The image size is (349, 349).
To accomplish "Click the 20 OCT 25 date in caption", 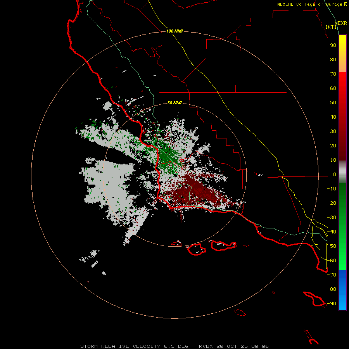I will [232, 346].
